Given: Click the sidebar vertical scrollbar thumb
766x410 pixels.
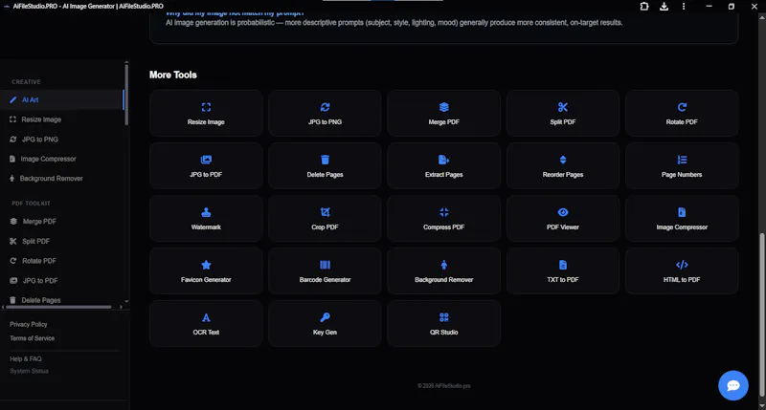Looking at the screenshot, I should pos(126,95).
